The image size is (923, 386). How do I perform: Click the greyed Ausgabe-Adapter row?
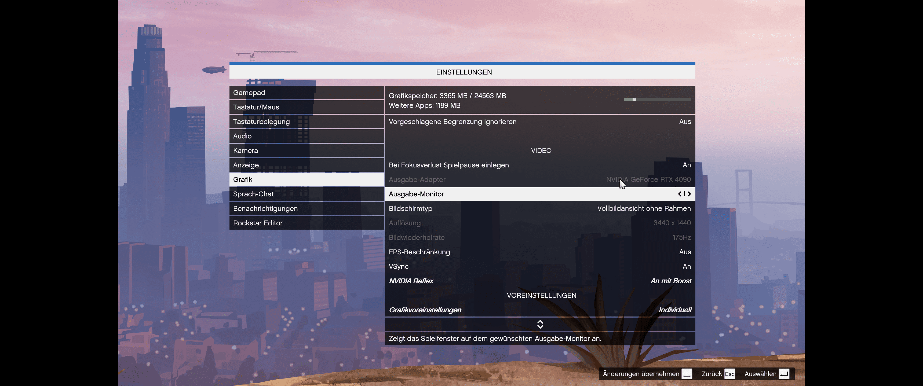coord(540,180)
